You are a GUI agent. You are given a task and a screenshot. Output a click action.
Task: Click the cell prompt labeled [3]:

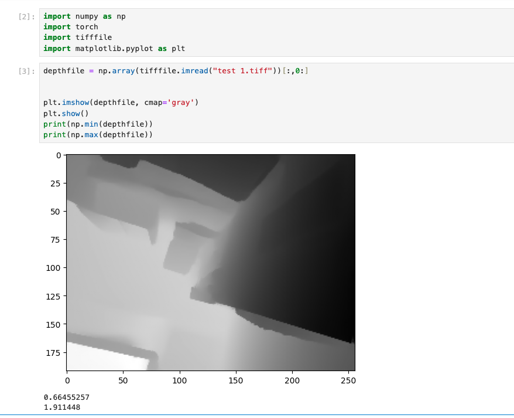click(x=26, y=71)
